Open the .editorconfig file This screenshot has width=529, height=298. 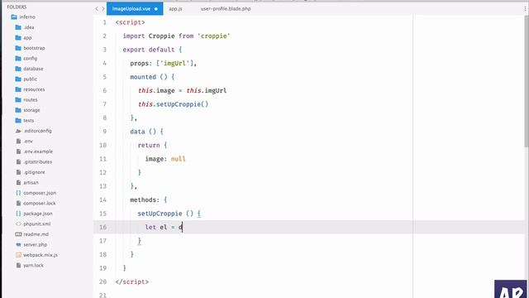click(x=37, y=131)
